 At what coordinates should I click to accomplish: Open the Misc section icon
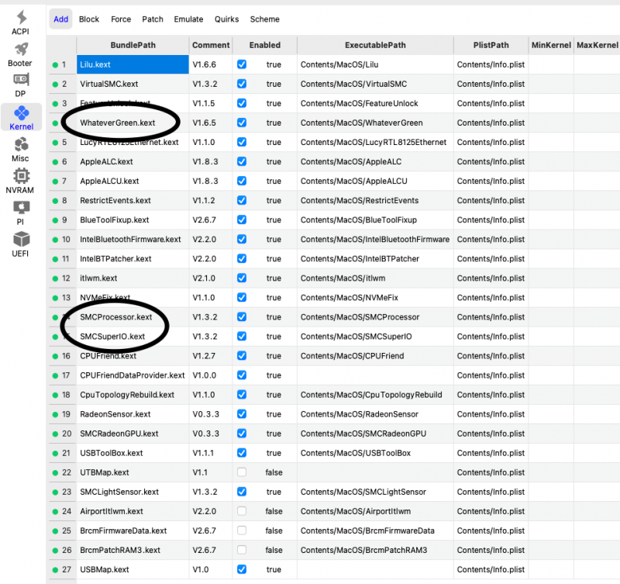tap(21, 144)
